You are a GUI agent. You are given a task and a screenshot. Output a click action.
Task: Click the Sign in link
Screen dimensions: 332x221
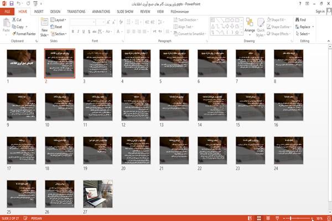320,12
